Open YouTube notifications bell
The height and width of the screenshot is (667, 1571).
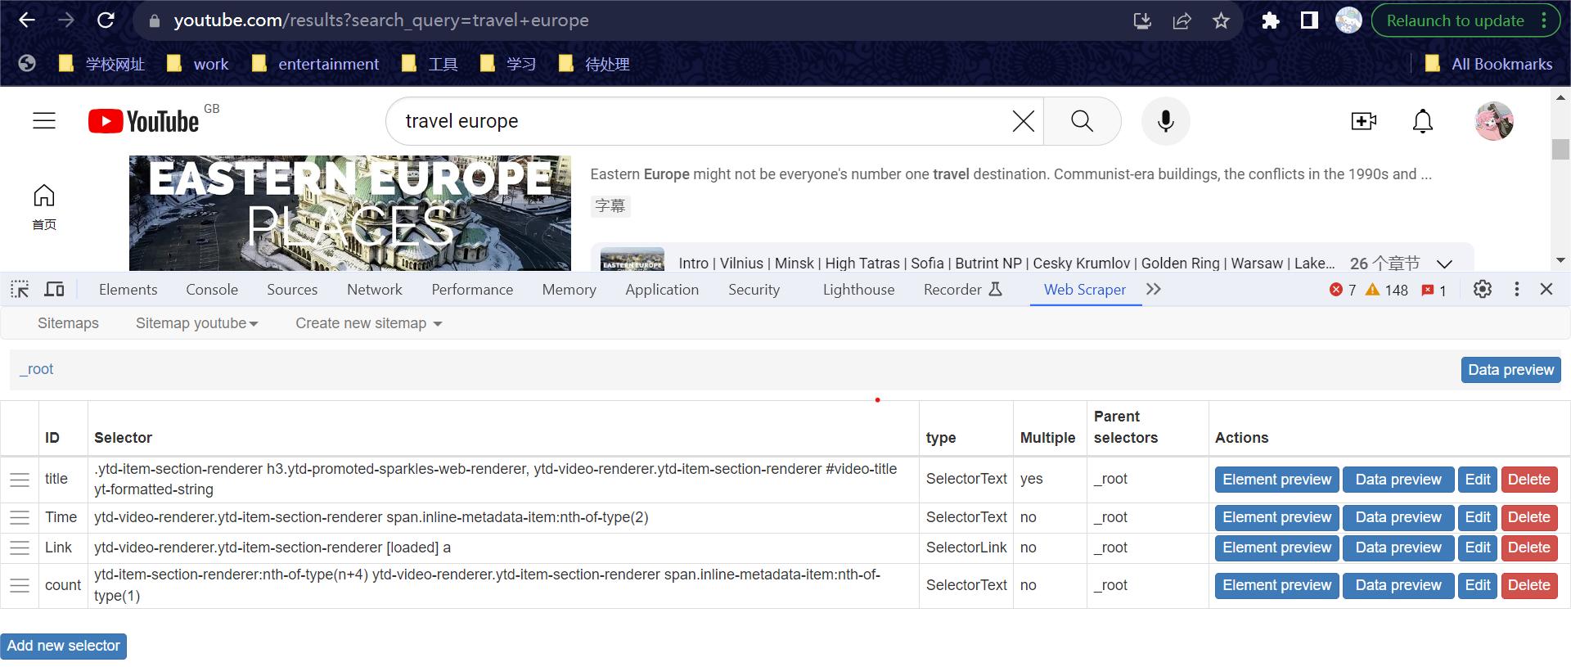1423,121
